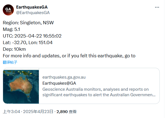Click the 查看 views label
Viewport: 165px width, 118px height.
72,112
